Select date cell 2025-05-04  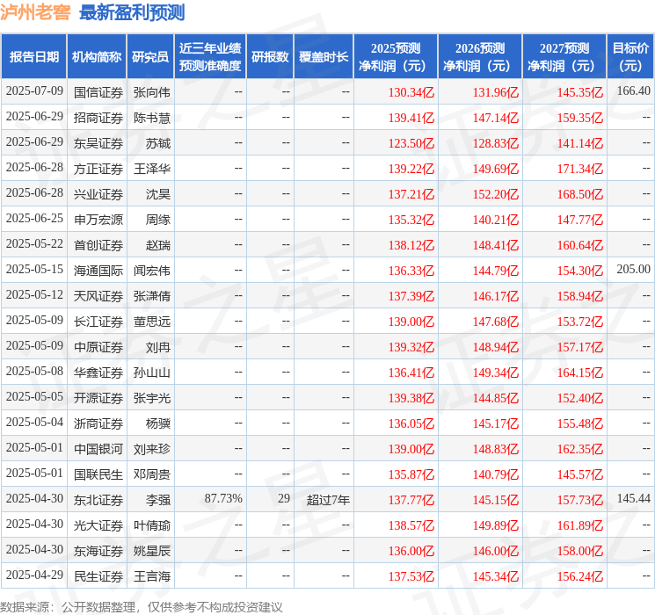(34, 422)
